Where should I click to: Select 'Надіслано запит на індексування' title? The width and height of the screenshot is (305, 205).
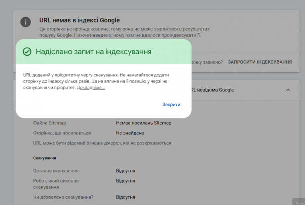94,52
